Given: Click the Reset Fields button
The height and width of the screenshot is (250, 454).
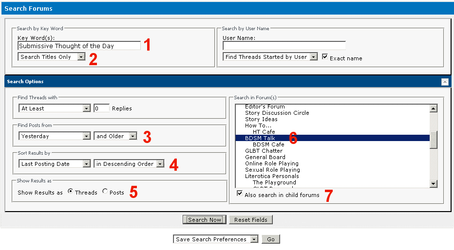Looking at the screenshot, I should 250,220.
